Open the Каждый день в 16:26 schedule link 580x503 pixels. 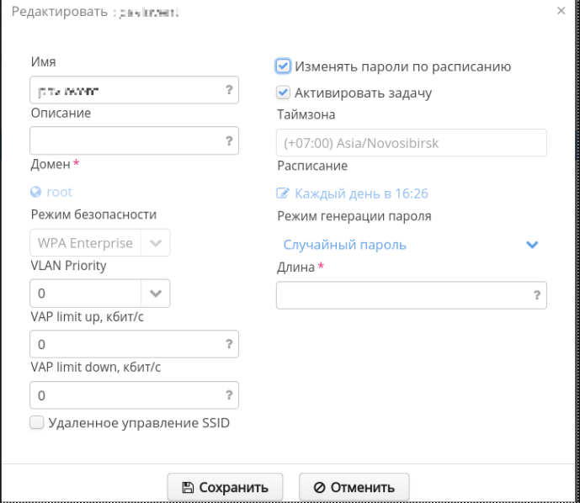click(x=361, y=193)
